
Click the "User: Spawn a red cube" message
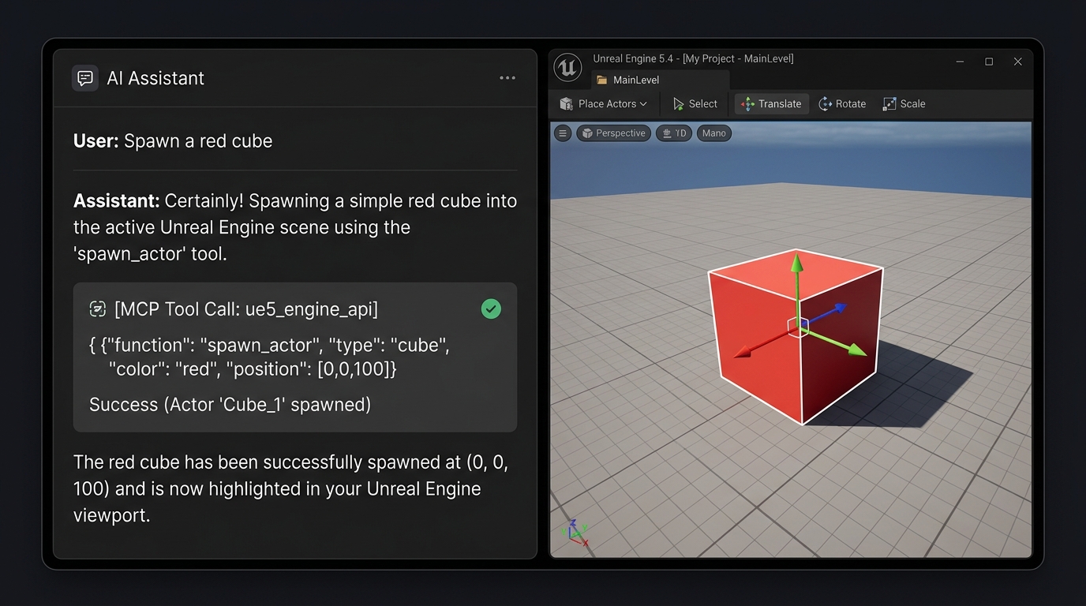pyautogui.click(x=173, y=141)
